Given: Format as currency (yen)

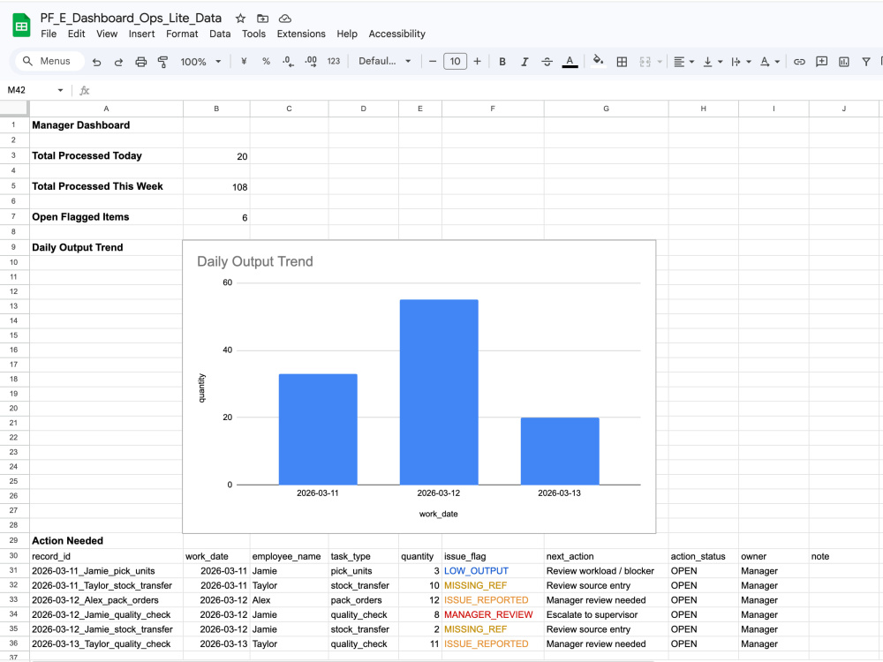Looking at the screenshot, I should click(244, 62).
